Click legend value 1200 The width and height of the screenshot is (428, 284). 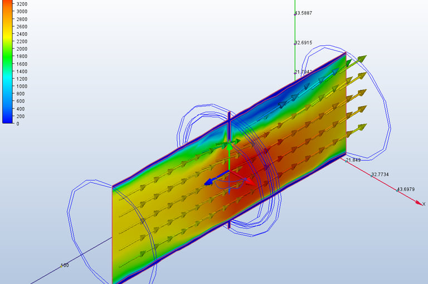coord(22,79)
